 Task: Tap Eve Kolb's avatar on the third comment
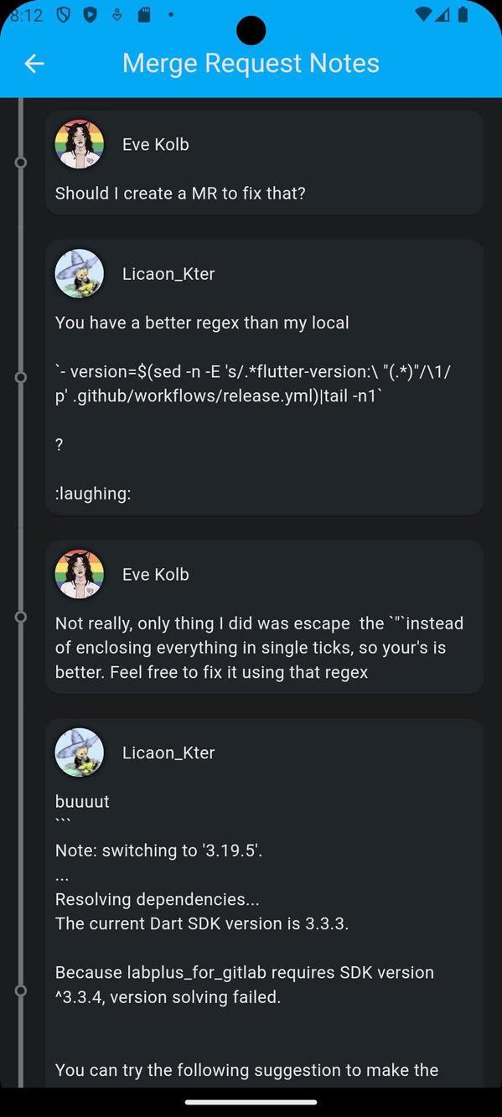pyautogui.click(x=80, y=574)
